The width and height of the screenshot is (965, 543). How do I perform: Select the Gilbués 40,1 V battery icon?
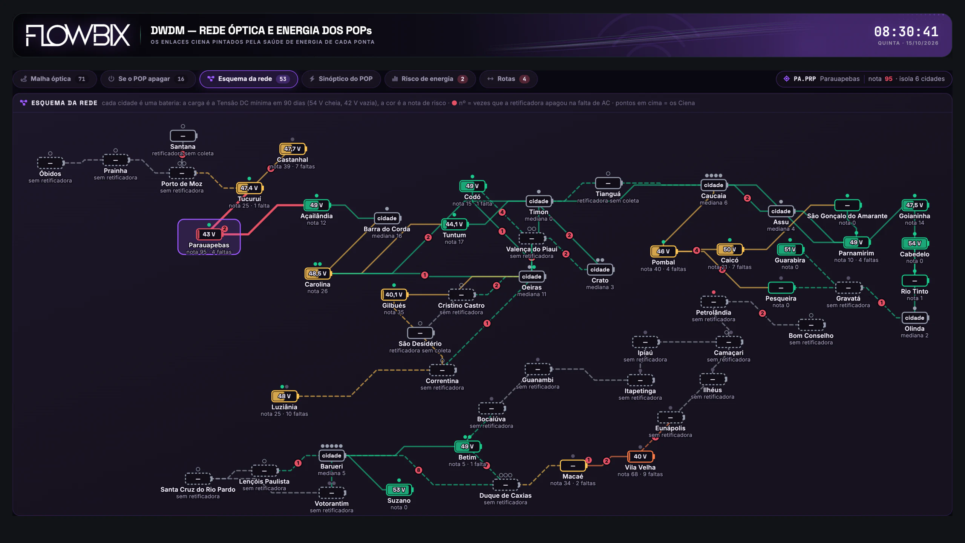coord(394,295)
